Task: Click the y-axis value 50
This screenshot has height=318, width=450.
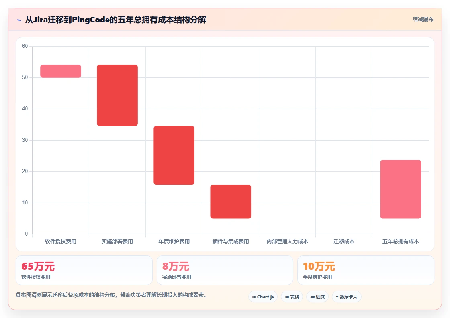Action: coord(25,77)
